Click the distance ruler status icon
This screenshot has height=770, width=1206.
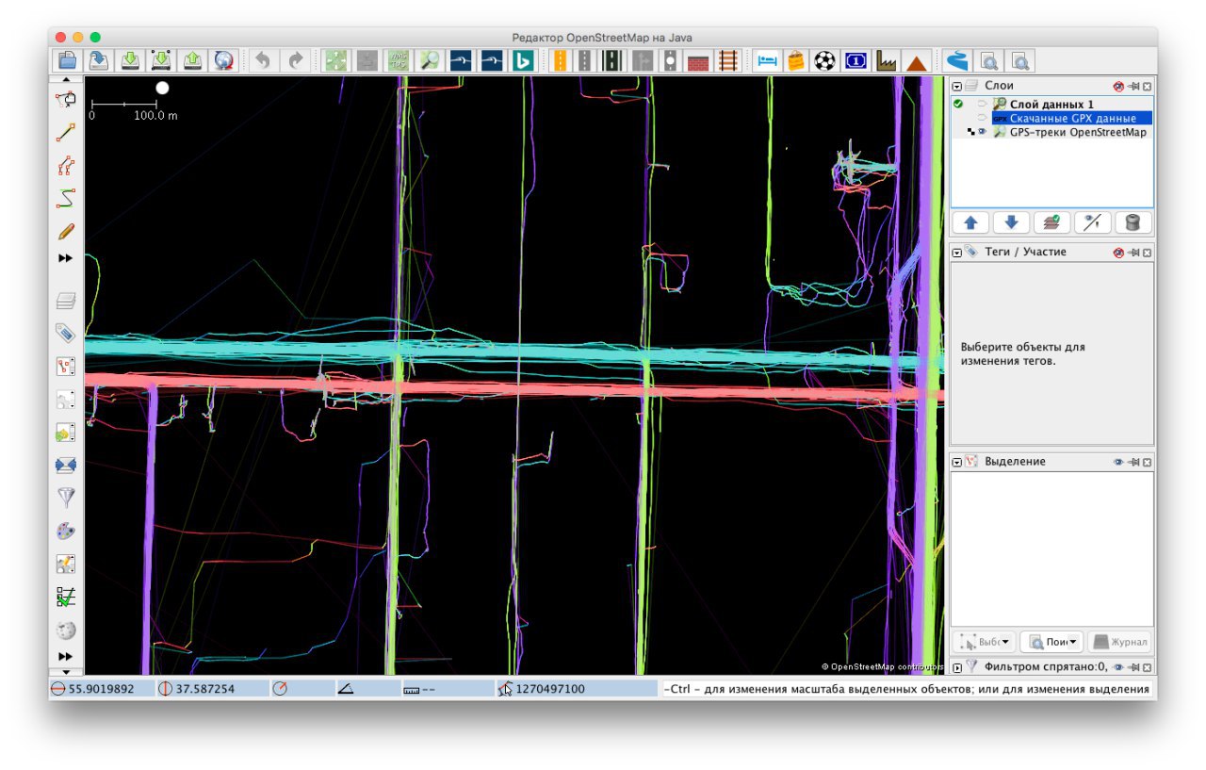point(411,690)
